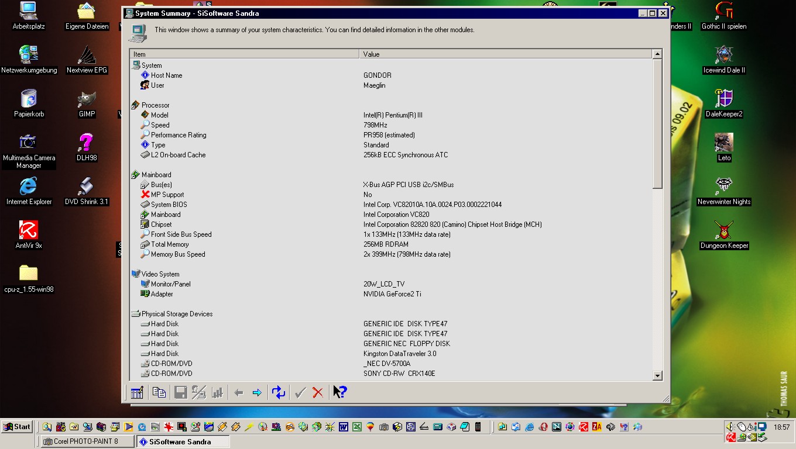Go back with the grey left arrow
This screenshot has height=449, width=796.
click(x=239, y=393)
